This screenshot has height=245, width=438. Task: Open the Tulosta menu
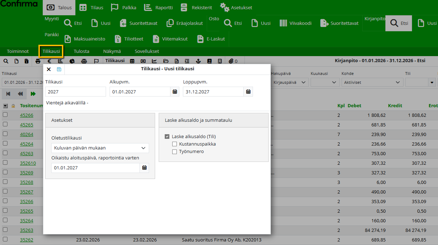(x=81, y=51)
